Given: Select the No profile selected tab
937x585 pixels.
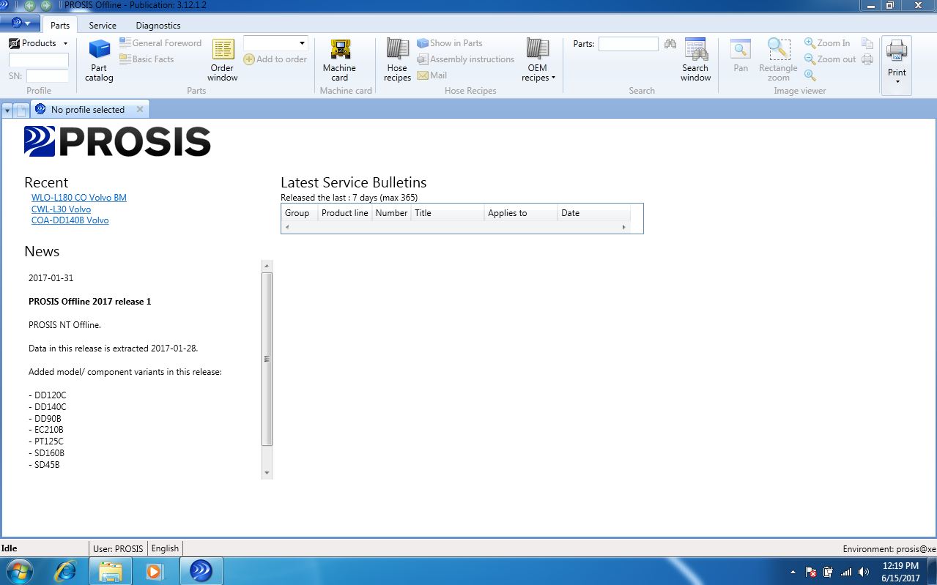Looking at the screenshot, I should 88,110.
